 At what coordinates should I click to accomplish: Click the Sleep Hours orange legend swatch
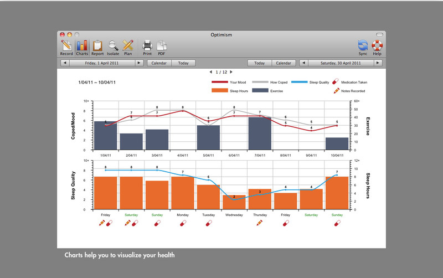tap(219, 90)
